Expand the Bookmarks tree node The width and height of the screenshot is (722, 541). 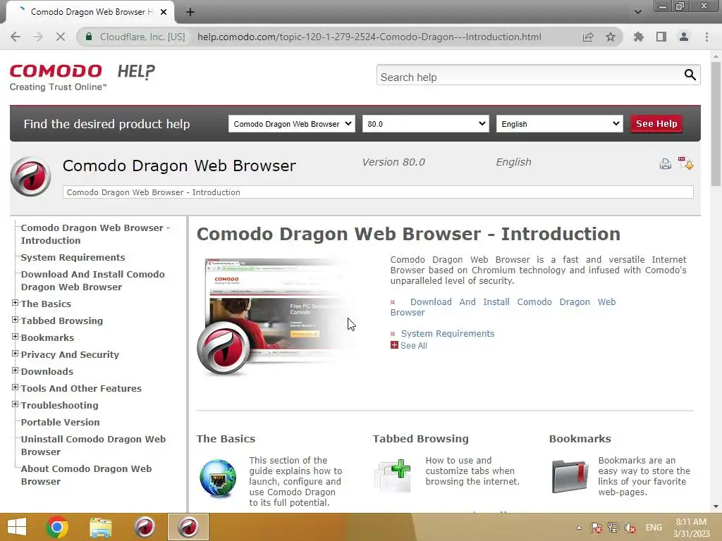[x=16, y=337]
